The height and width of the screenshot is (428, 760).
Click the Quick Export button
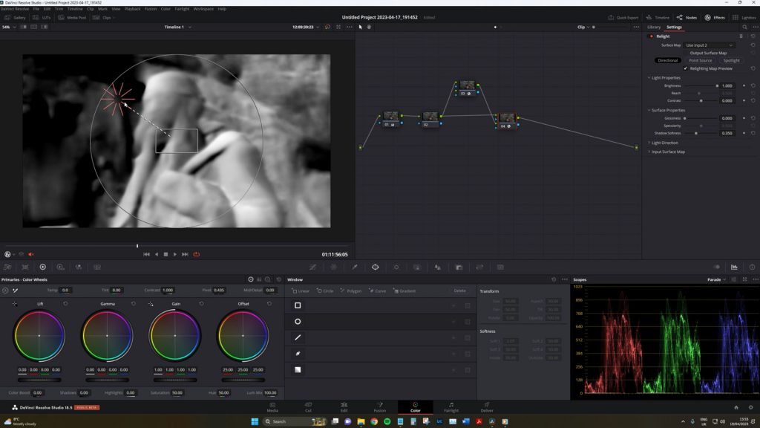point(623,18)
